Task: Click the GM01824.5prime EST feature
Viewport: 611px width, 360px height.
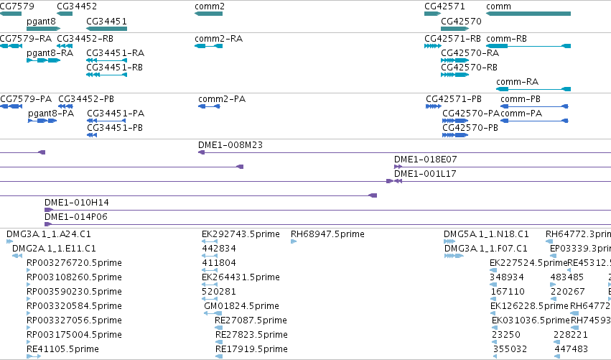Action: tap(213, 313)
